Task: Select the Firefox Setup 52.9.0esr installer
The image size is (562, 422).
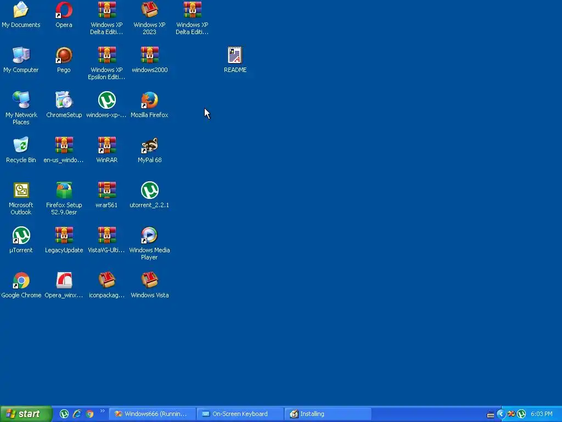Action: [64, 198]
